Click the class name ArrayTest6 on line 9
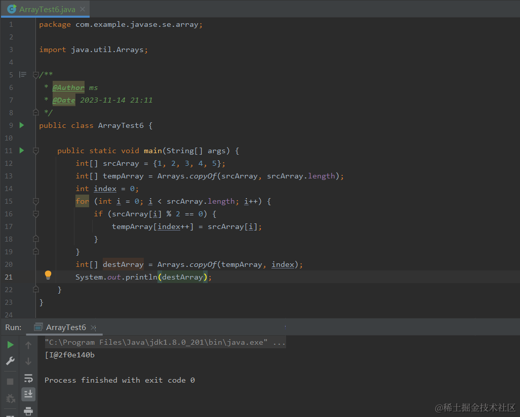This screenshot has width=520, height=417. click(x=121, y=125)
